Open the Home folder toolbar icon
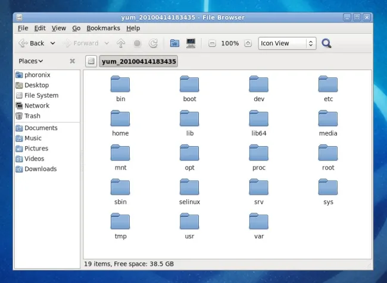 pyautogui.click(x=174, y=43)
